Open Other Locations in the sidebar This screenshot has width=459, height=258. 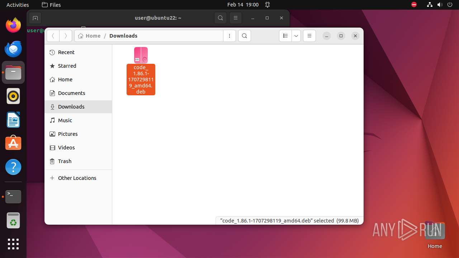[78, 178]
